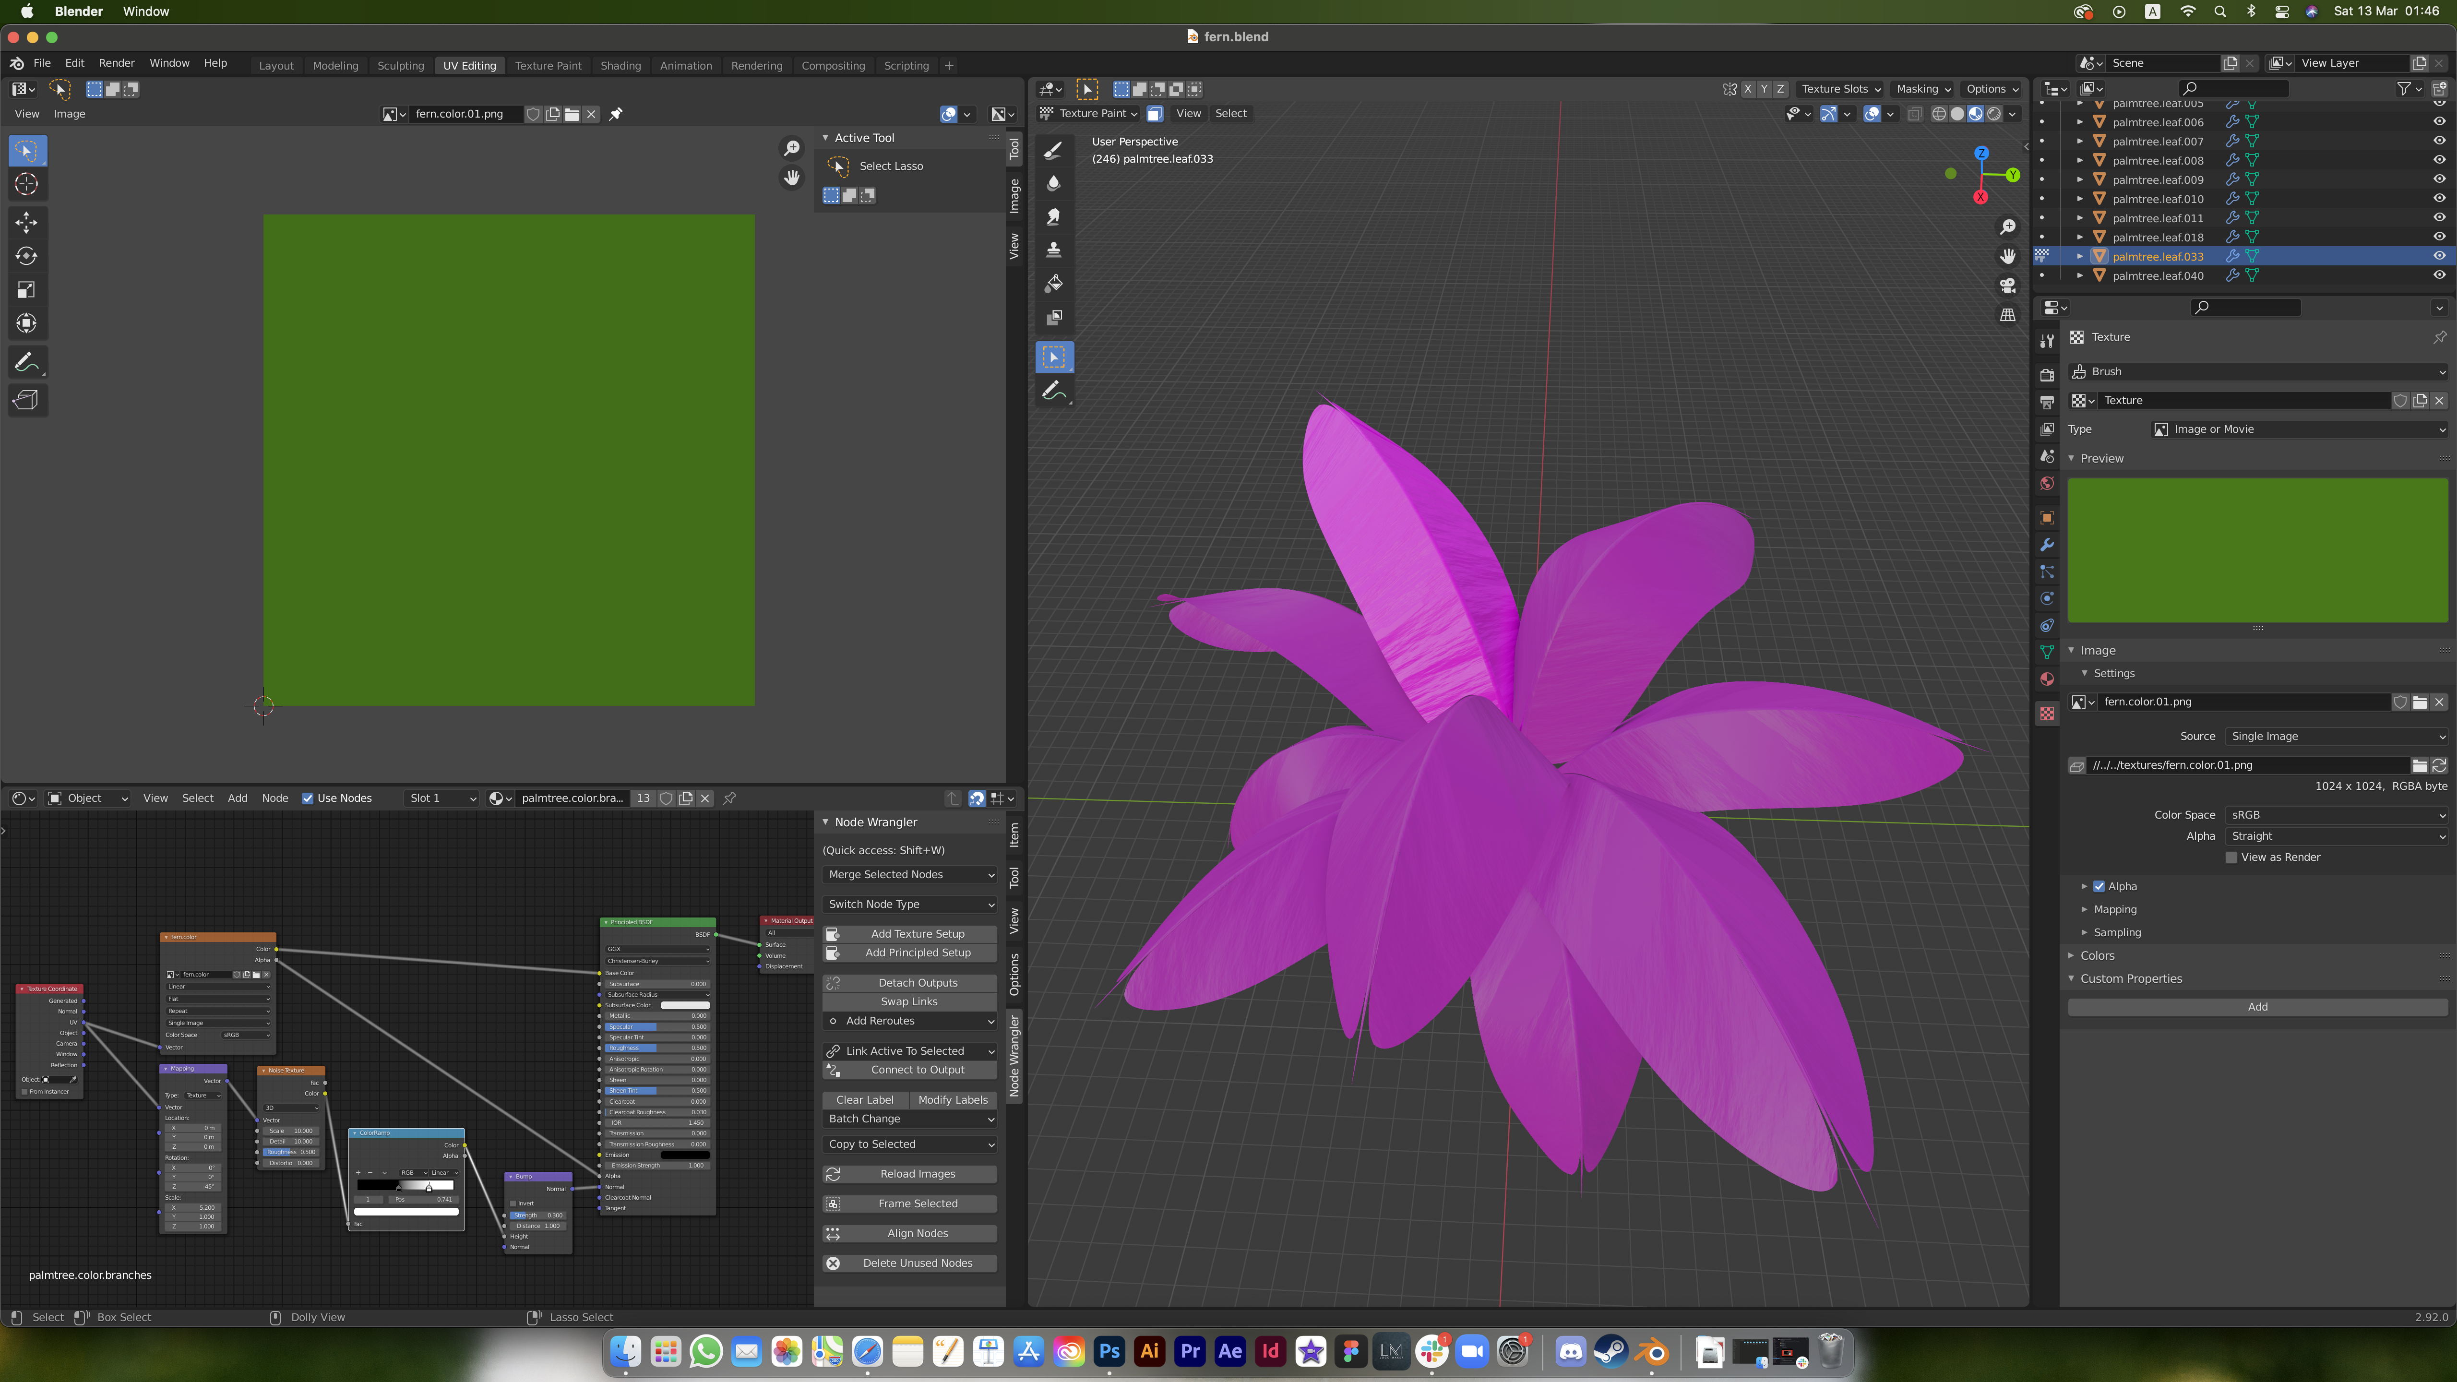Click the Delete Unused Nodes button
Image resolution: width=2457 pixels, height=1382 pixels.
pyautogui.click(x=910, y=1263)
